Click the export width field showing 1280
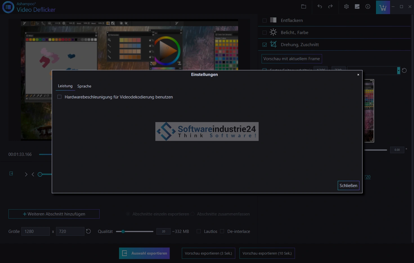 click(x=35, y=231)
